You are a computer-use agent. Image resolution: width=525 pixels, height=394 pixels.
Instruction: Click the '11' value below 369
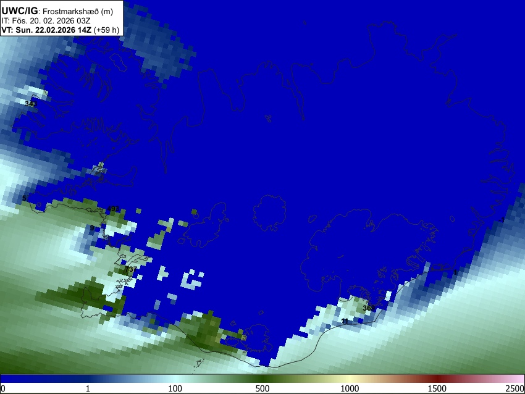345,321
